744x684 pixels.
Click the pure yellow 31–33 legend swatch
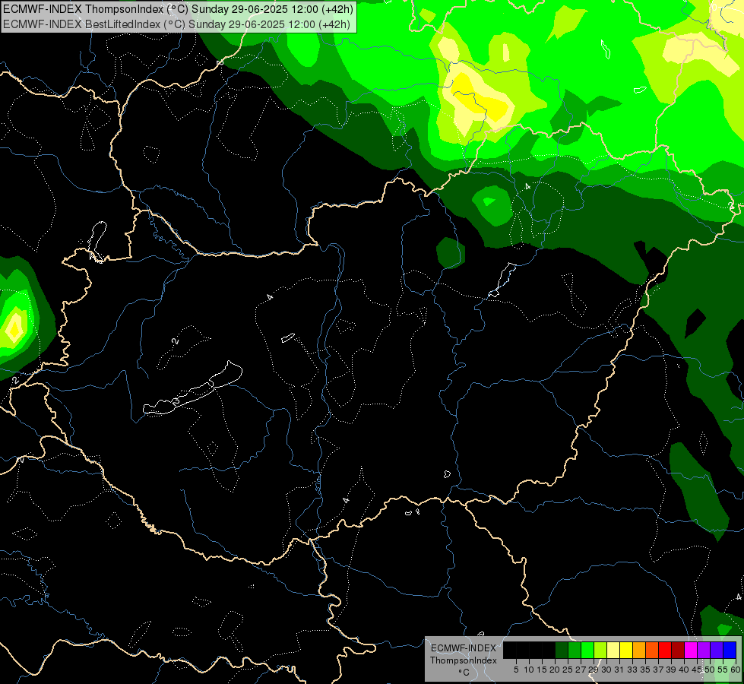coord(626,650)
